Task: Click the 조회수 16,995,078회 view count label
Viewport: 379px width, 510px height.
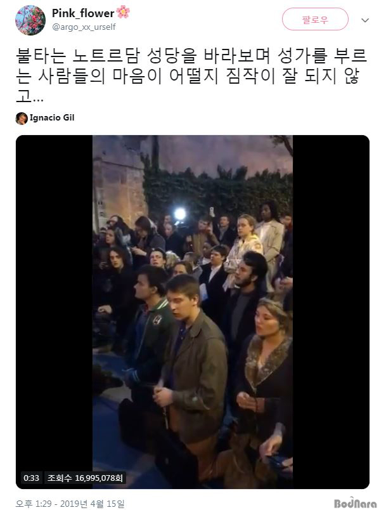Action: (x=85, y=478)
